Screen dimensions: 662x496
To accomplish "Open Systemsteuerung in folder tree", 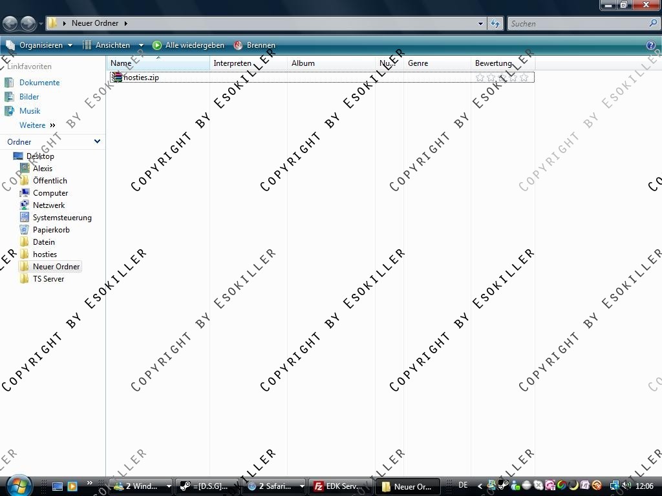I will coord(62,218).
